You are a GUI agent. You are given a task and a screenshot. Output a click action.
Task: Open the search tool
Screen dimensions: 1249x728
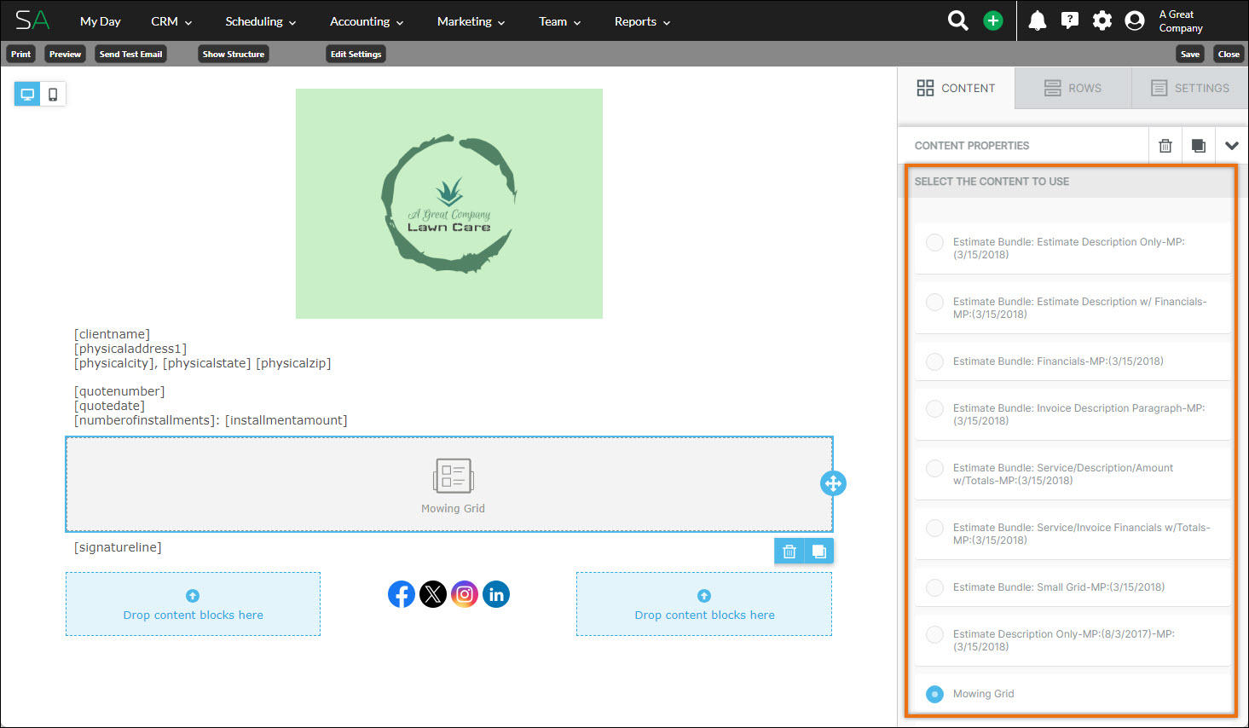957,20
